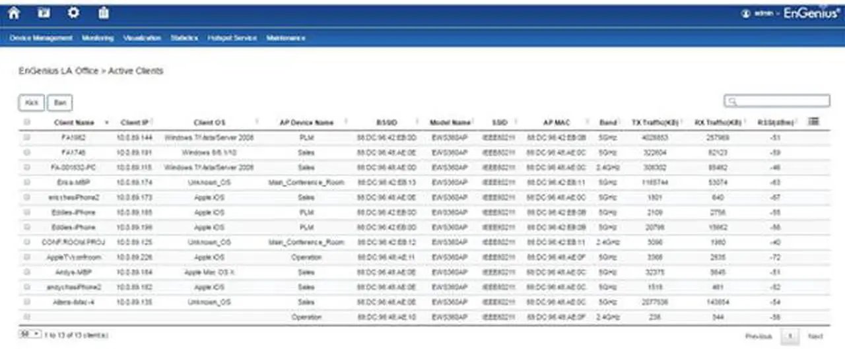This screenshot has width=845, height=349.
Task: Focus the table search field
Action: pyautogui.click(x=777, y=101)
